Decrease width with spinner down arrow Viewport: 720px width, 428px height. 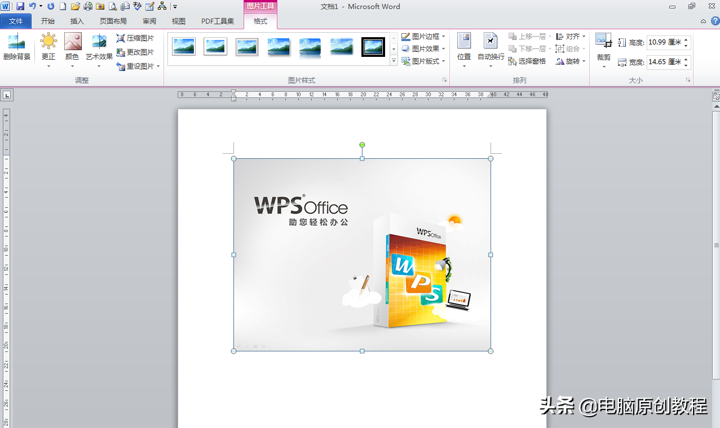686,65
